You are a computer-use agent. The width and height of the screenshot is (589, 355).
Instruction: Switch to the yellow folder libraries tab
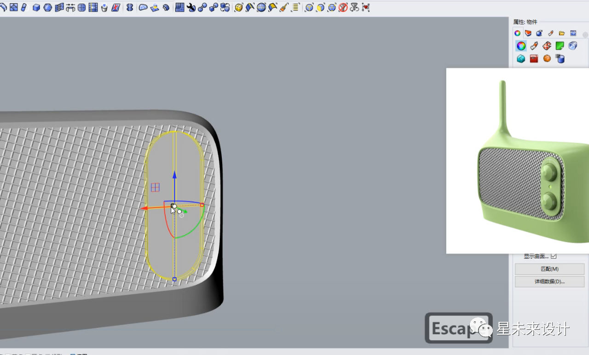(562, 33)
